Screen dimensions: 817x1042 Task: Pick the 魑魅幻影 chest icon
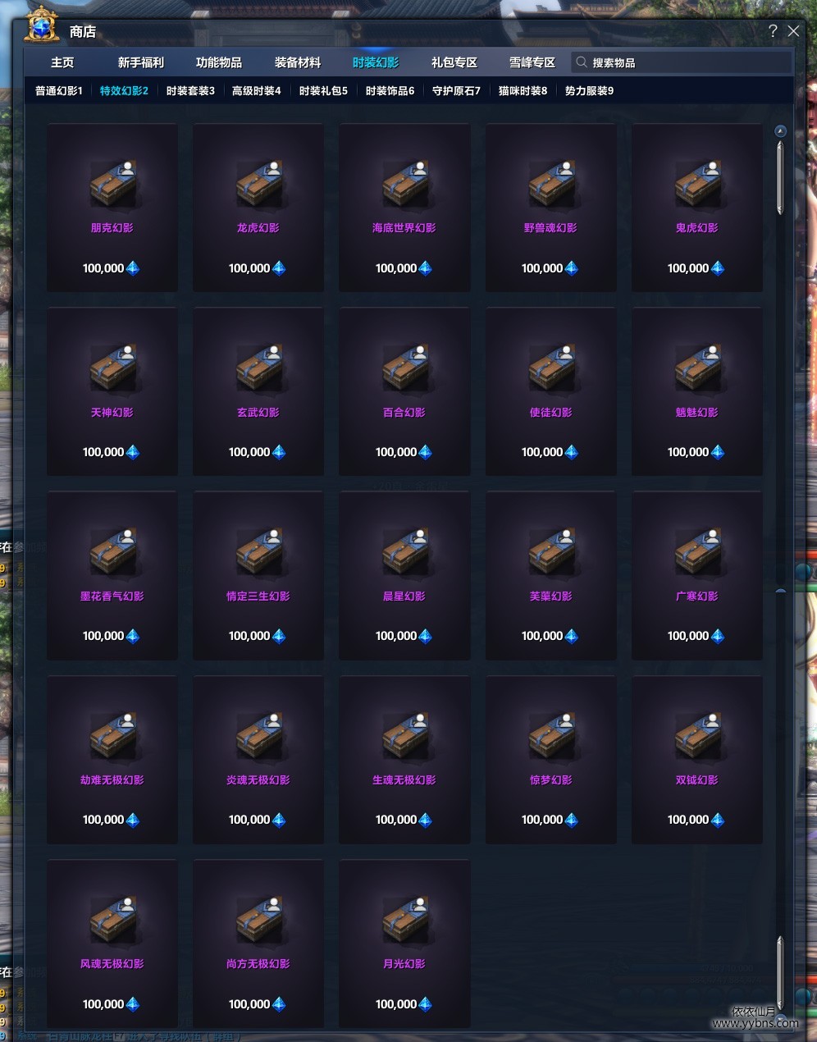(x=698, y=367)
